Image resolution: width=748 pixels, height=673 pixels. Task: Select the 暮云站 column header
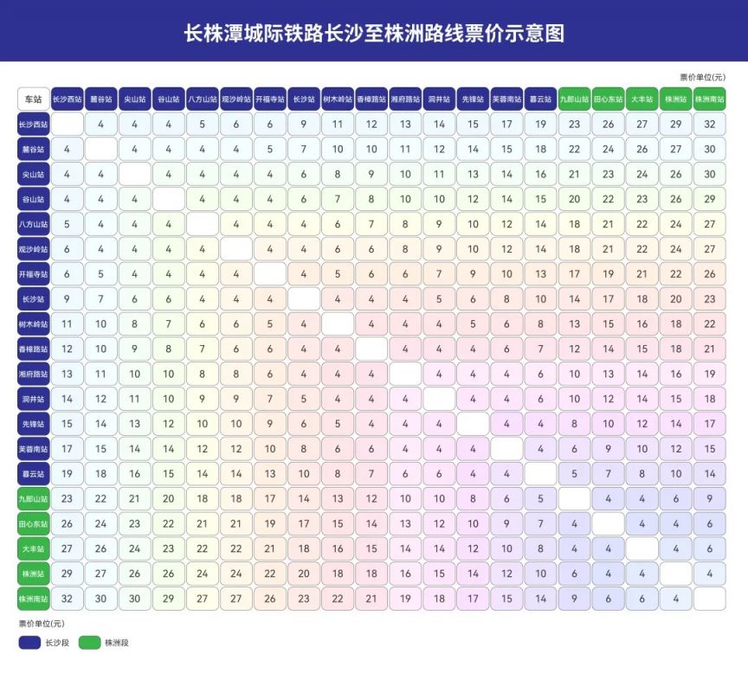pyautogui.click(x=540, y=99)
